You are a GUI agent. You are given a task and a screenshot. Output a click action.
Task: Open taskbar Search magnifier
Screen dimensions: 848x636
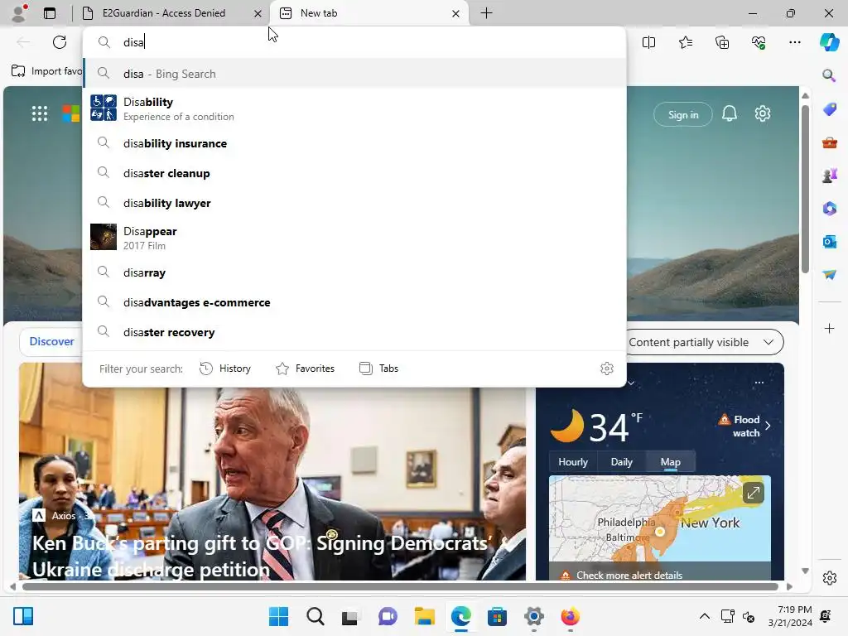316,616
